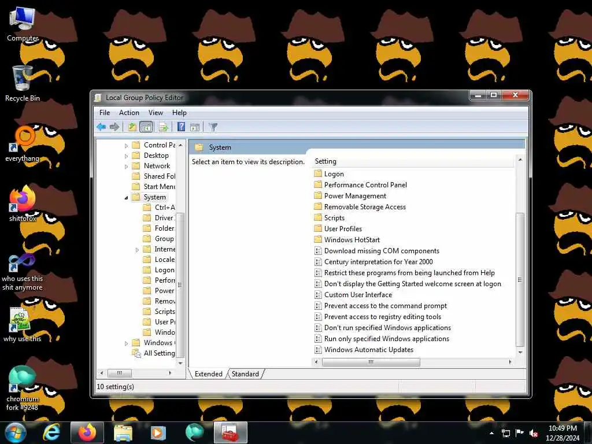
Task: Select the Recycle Bin desktop icon
Action: point(23,84)
